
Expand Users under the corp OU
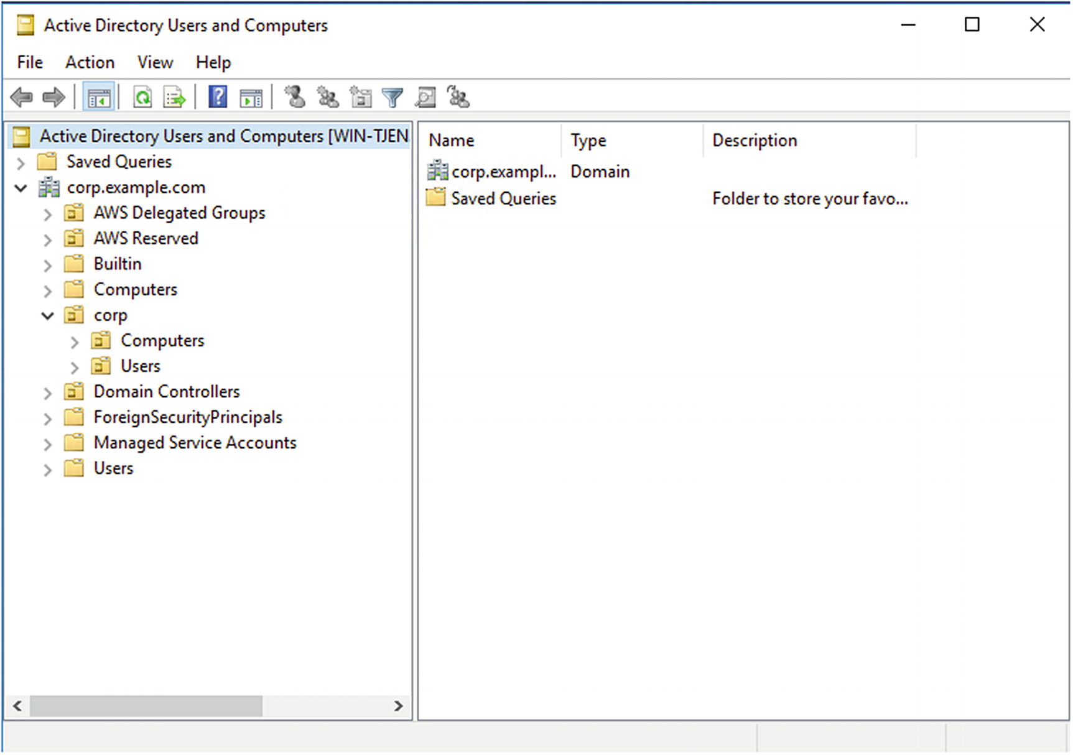pyautogui.click(x=75, y=368)
